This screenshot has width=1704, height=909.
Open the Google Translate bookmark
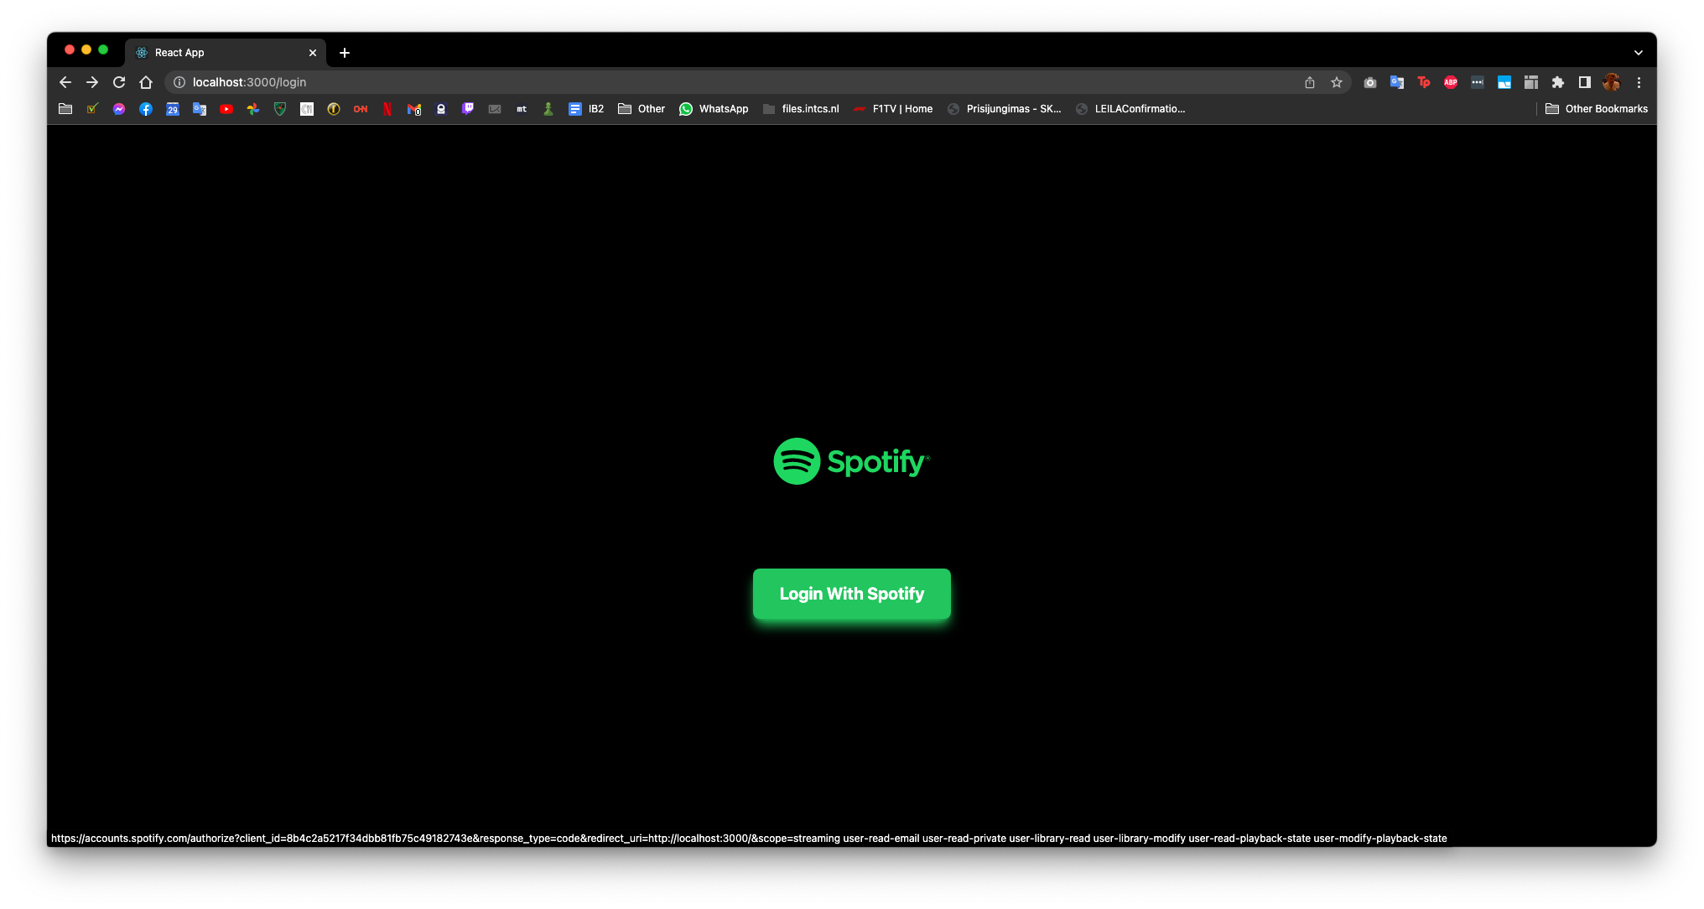pyautogui.click(x=200, y=109)
